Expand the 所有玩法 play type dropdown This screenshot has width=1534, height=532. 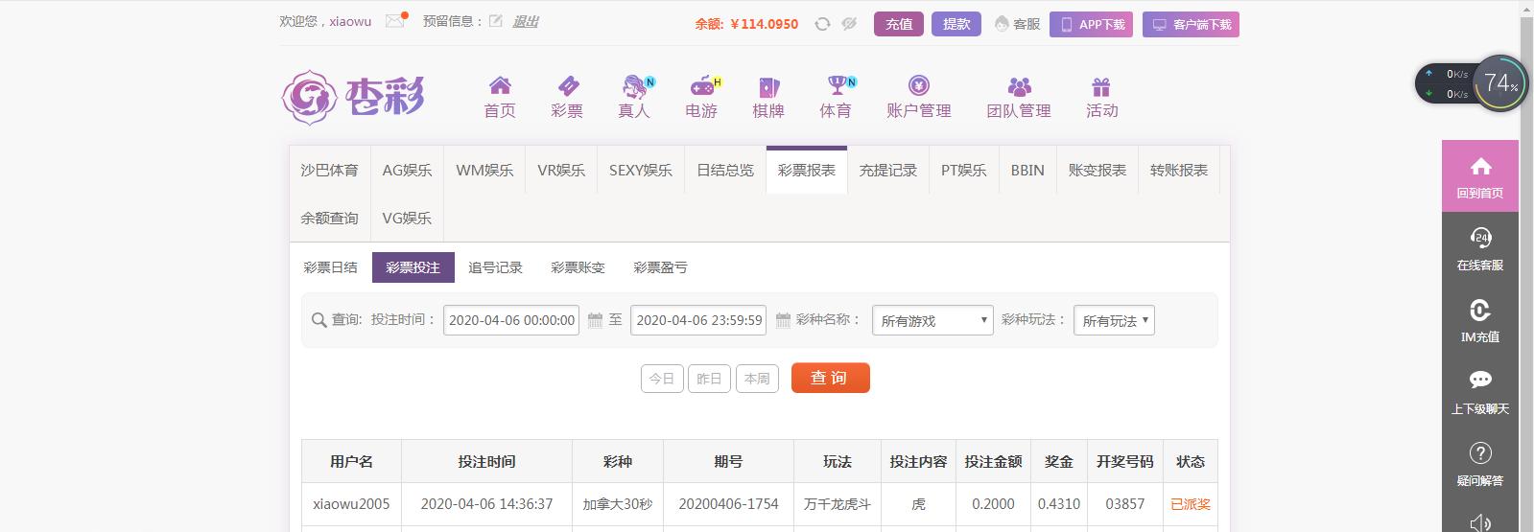(x=1114, y=320)
